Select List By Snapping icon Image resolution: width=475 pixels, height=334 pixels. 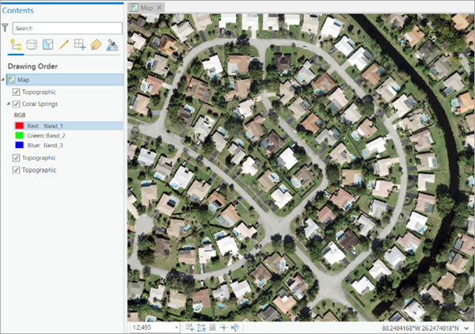click(x=80, y=45)
